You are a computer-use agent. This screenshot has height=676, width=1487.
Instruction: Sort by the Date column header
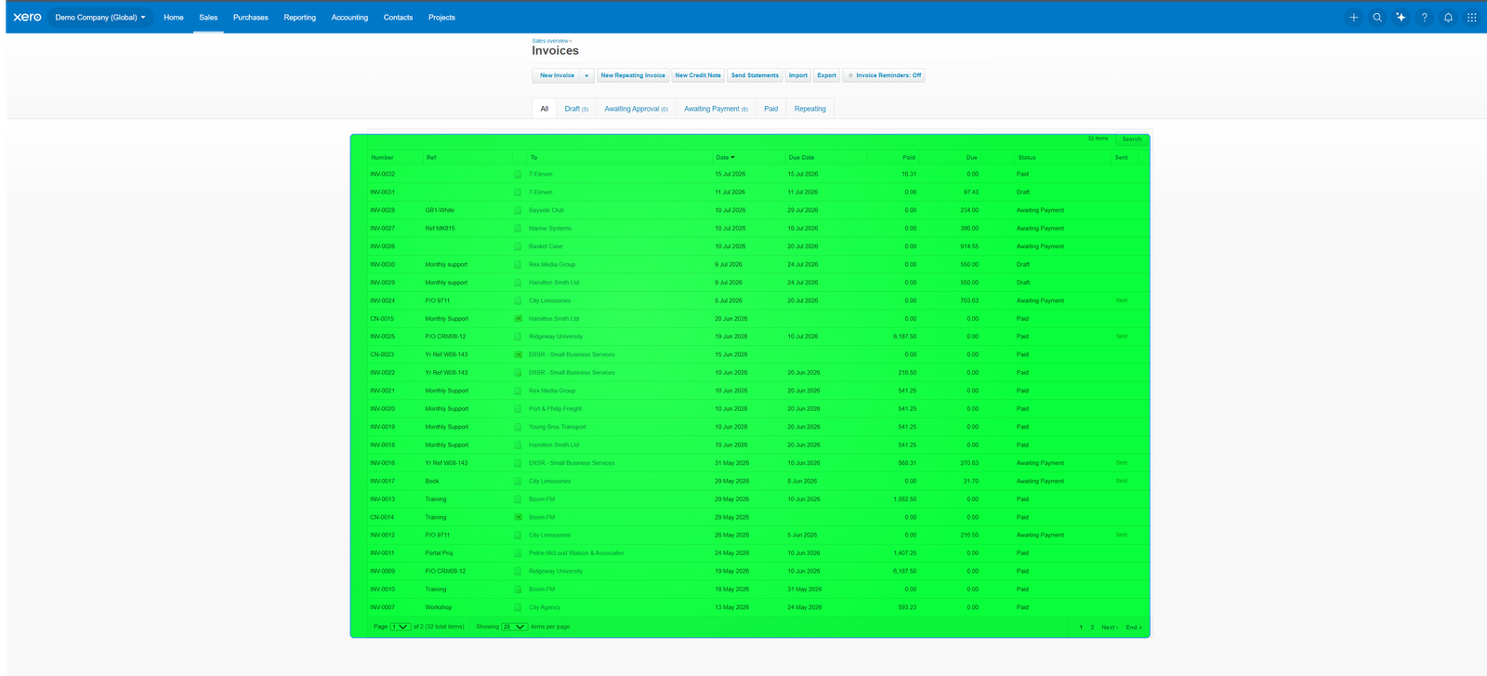725,157
